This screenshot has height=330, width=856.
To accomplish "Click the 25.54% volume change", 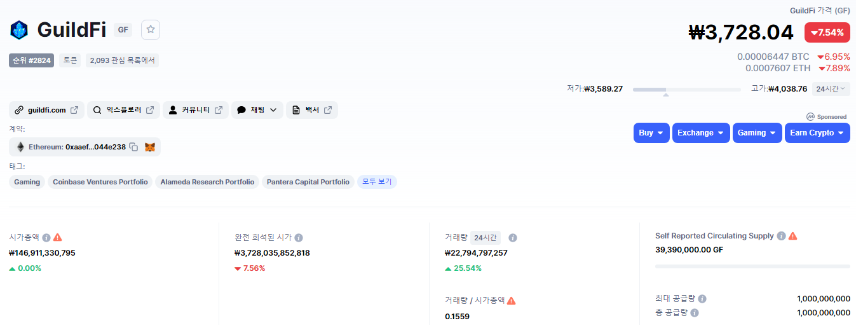I will point(463,268).
